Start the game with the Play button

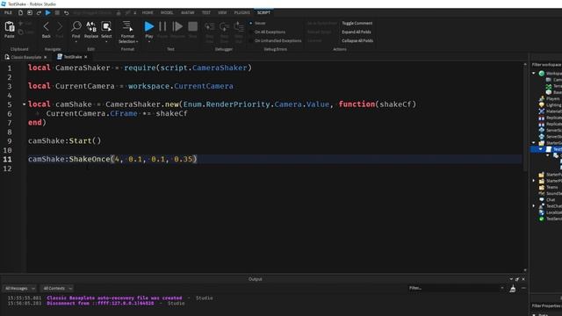coord(148,26)
